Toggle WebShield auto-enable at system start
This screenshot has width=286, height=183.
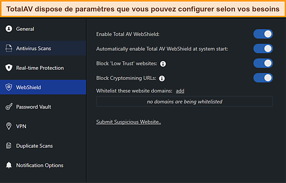[x=263, y=48]
